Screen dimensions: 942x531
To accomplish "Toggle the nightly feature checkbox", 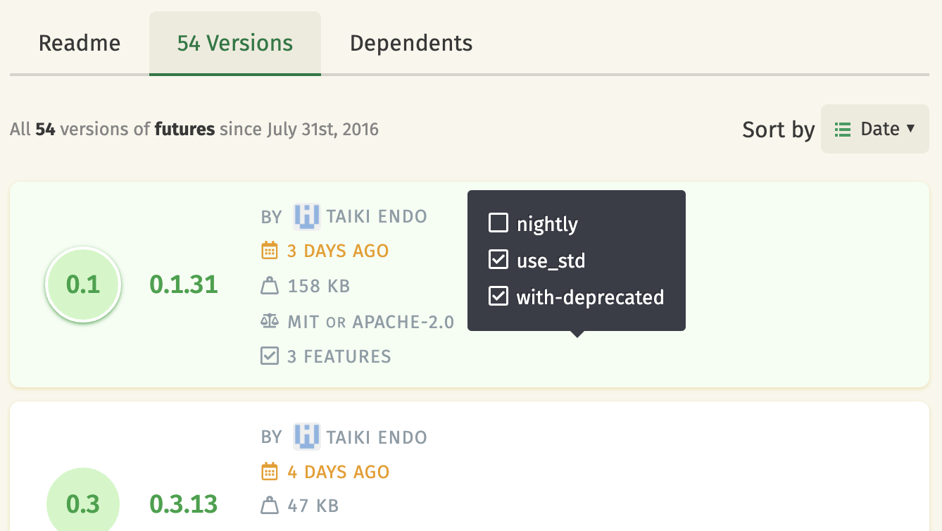I will pos(498,224).
